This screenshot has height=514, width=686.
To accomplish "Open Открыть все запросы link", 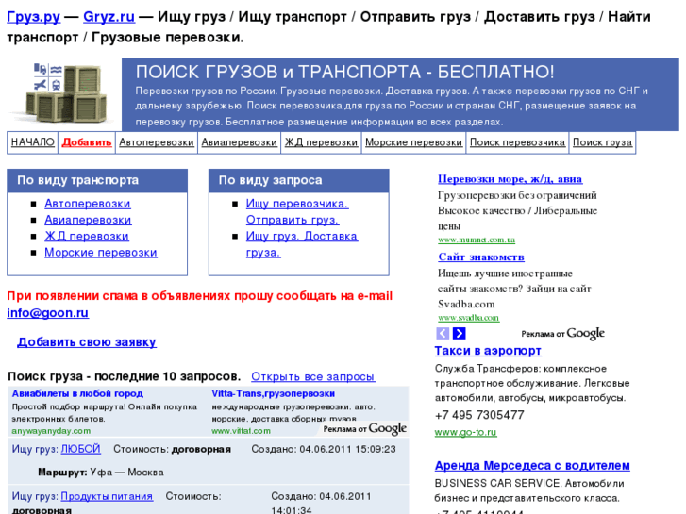I will coord(313,376).
